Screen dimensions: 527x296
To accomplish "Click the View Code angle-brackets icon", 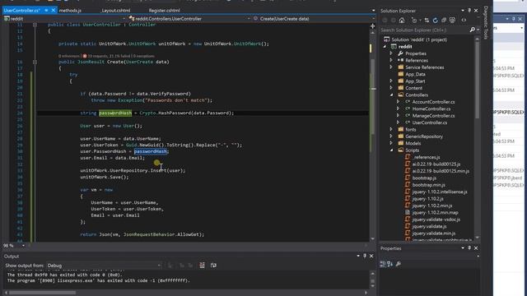I will (x=464, y=21).
